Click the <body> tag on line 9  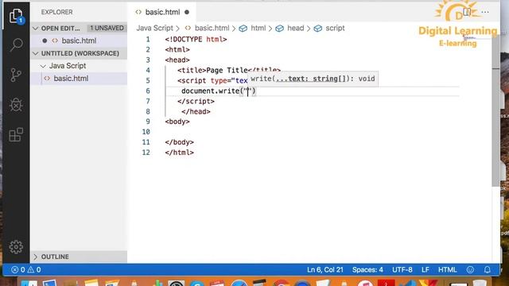(177, 122)
